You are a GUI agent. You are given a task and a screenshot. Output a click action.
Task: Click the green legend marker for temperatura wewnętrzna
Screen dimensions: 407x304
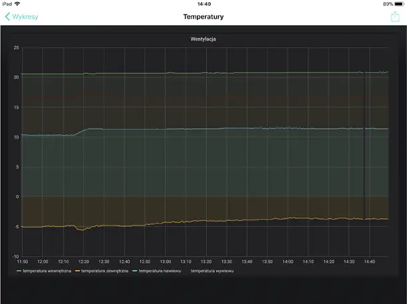pyautogui.click(x=19, y=271)
